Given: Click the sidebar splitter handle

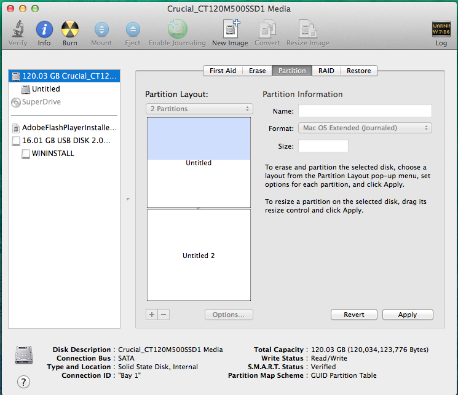Looking at the screenshot, I should 128,199.
